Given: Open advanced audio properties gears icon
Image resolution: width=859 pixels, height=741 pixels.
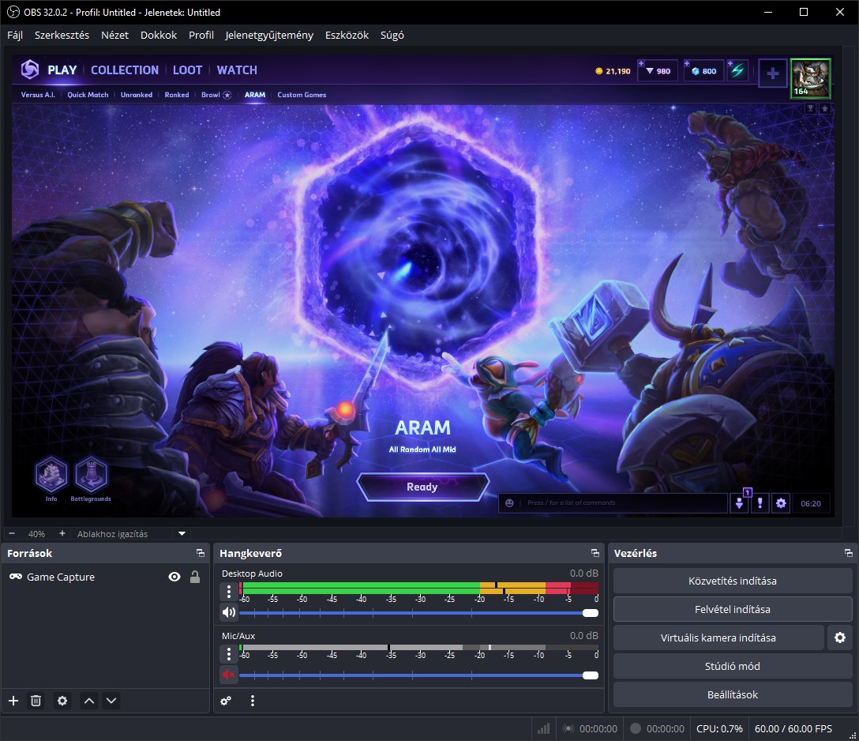Looking at the screenshot, I should point(226,701).
